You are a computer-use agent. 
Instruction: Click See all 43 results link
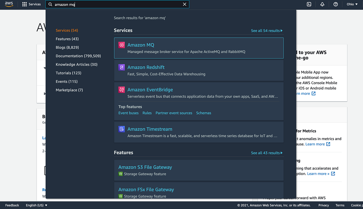267,153
